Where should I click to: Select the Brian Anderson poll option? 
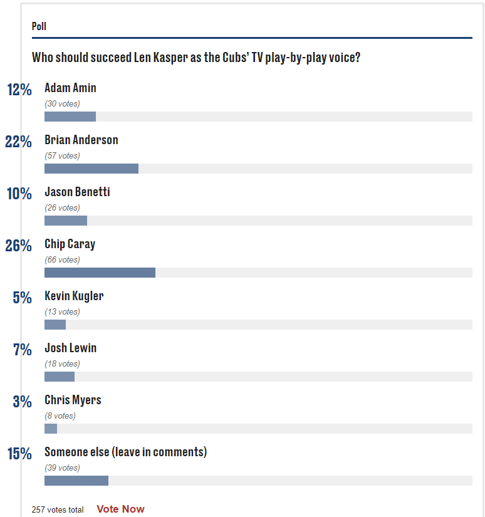(x=81, y=140)
